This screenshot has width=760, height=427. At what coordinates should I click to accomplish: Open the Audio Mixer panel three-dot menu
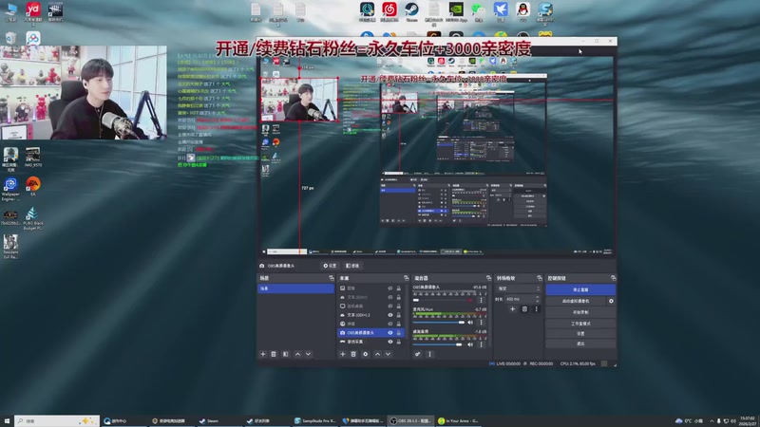429,354
